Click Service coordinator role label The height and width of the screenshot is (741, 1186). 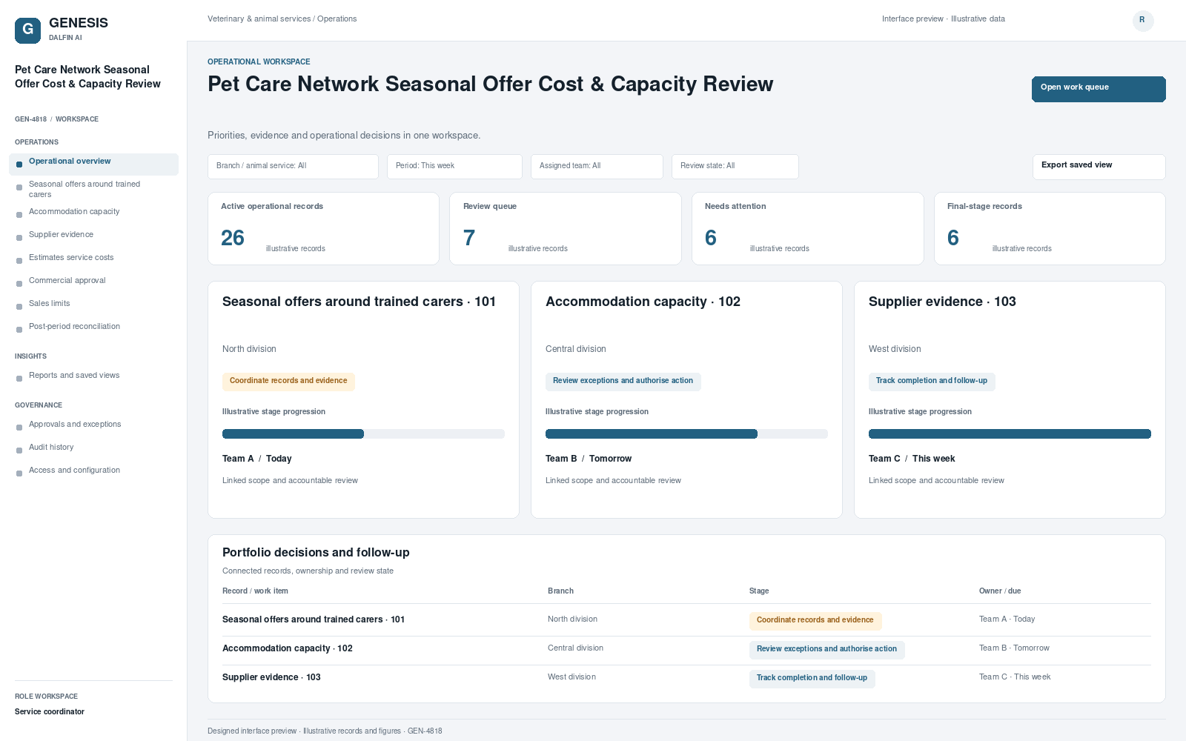[x=50, y=712]
